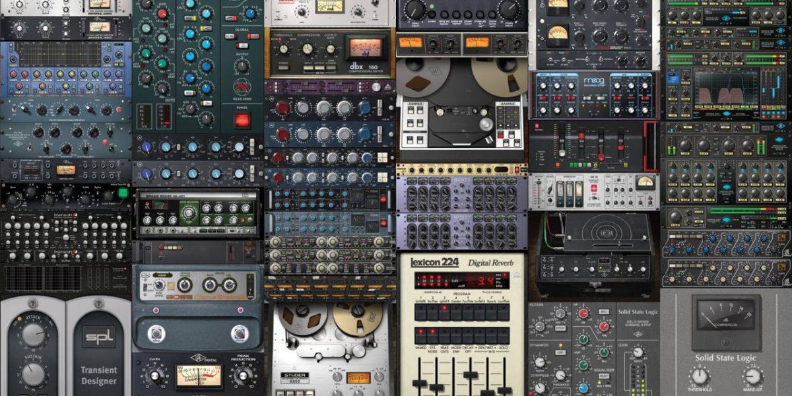Click the left Ampex tape reel

click(422, 75)
